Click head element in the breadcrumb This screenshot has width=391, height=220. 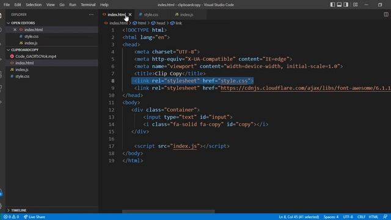(x=160, y=23)
